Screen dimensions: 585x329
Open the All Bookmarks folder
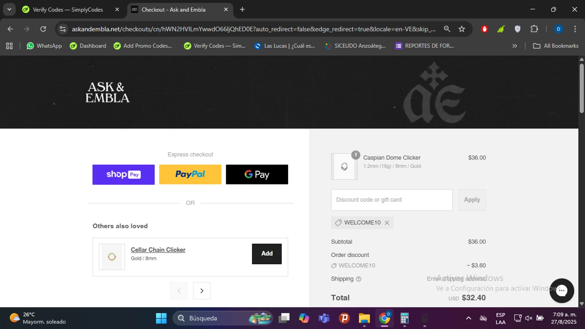(556, 46)
